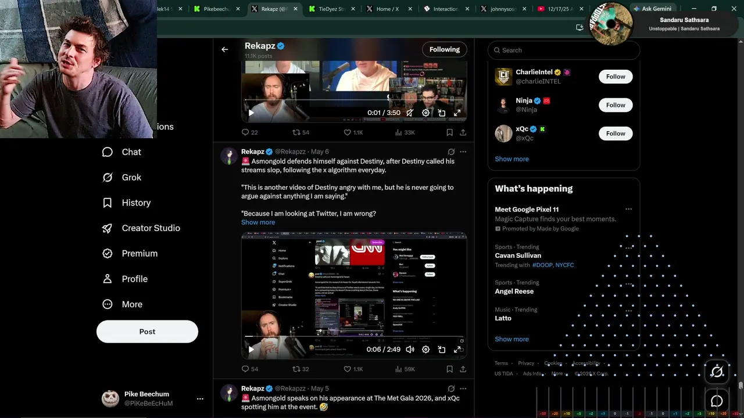This screenshot has height=418, width=744.
Task: Show more trends below Latto
Action: [x=512, y=339]
